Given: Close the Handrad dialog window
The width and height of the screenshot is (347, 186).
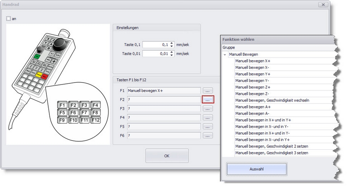Looking at the screenshot, I should 323,5.
